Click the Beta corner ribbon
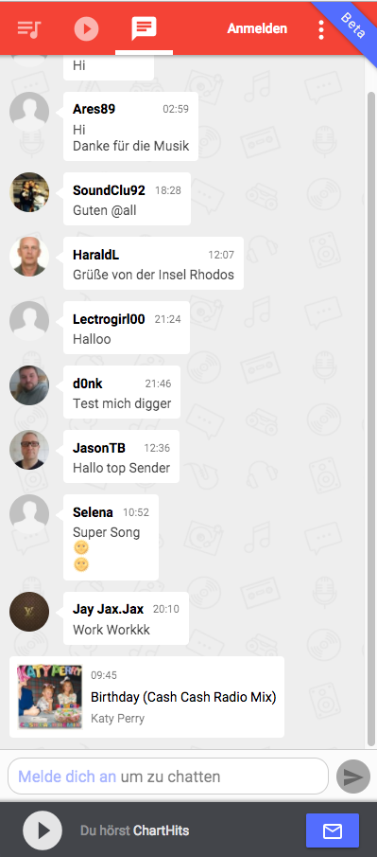The image size is (377, 857). click(351, 25)
